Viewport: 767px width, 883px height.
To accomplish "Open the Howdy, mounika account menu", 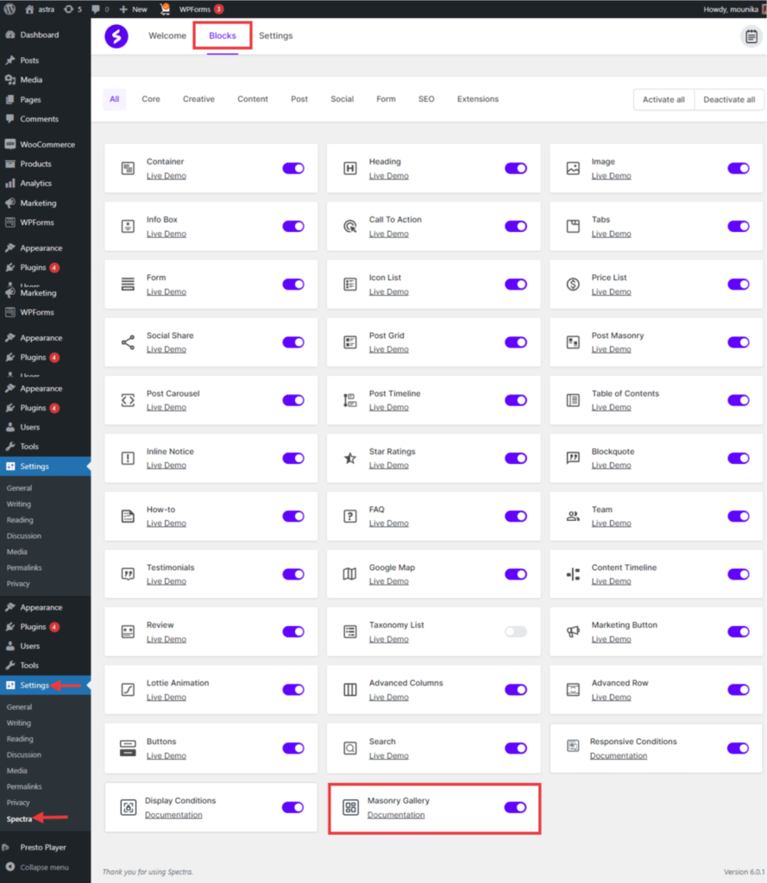I will [729, 9].
